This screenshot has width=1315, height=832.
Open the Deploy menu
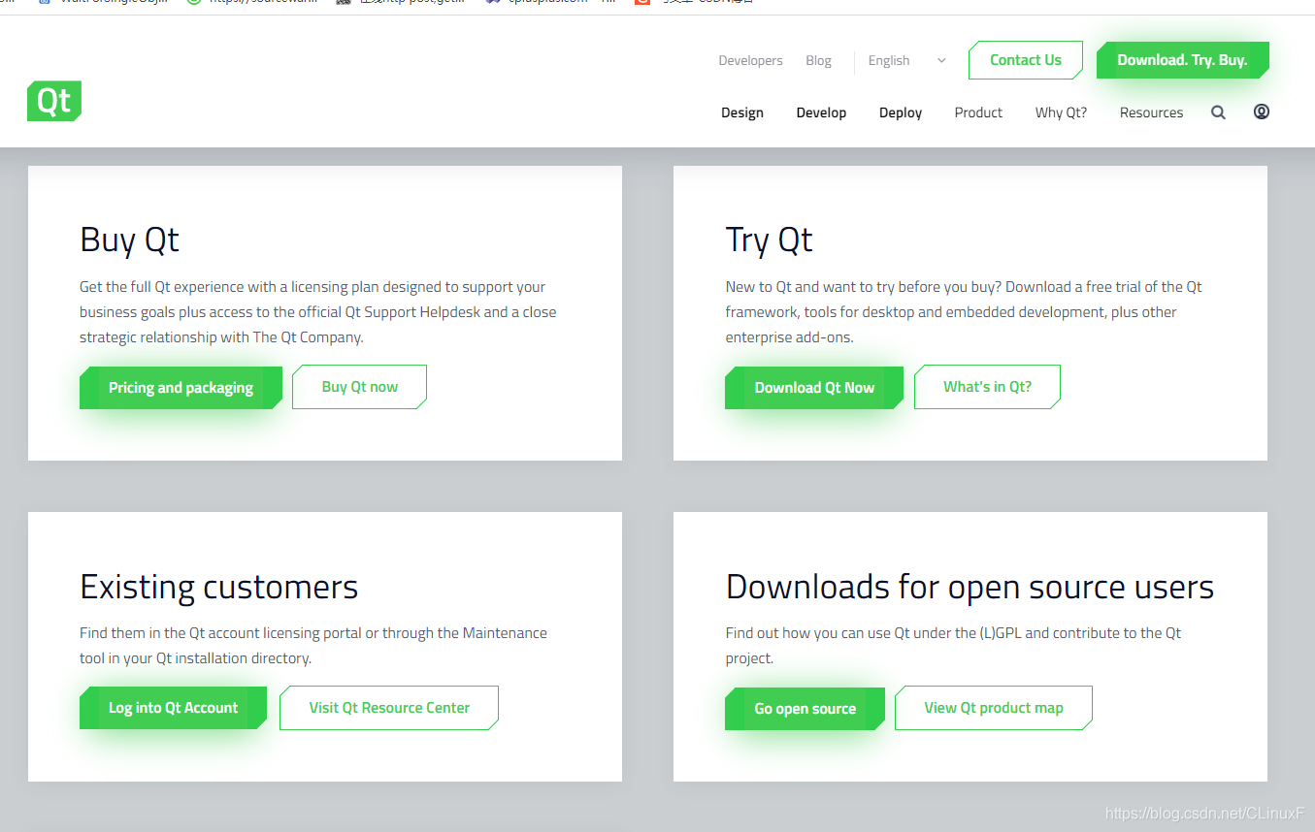(901, 112)
